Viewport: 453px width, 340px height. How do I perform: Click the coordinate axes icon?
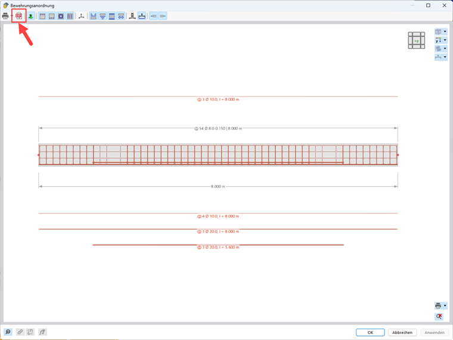click(x=82, y=16)
